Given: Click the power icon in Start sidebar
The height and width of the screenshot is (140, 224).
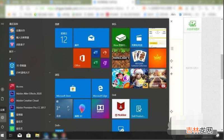Looking at the screenshot, I should [3, 127].
